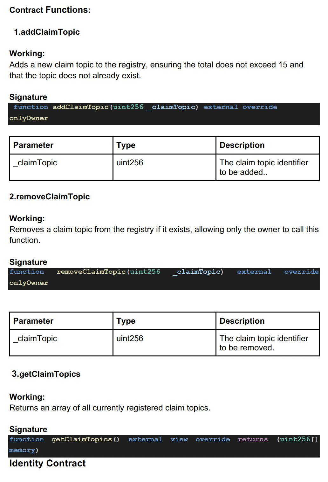The image size is (328, 482).
Task: Click the "2.removeClaimTopic" section heading
Action: tap(49, 196)
